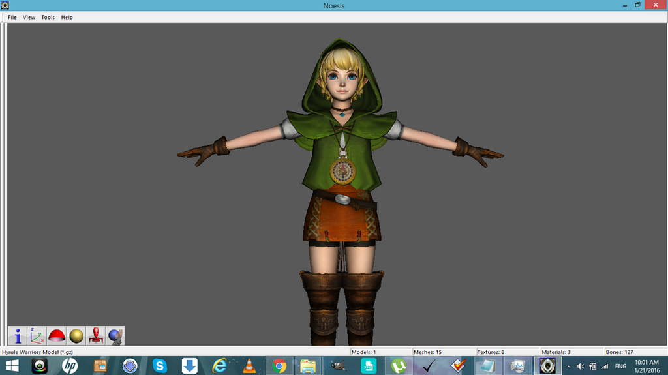The width and height of the screenshot is (668, 375).
Task: Open the cardboard box app in taskbar
Action: (100, 366)
